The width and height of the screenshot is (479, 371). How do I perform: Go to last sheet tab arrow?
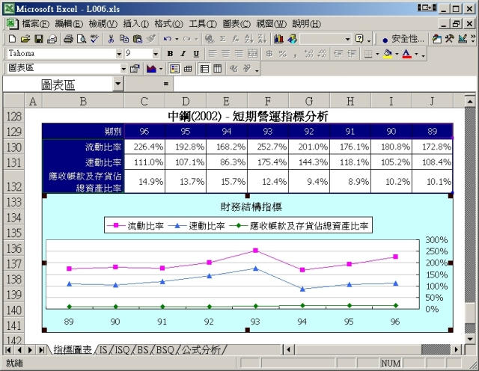[41, 350]
